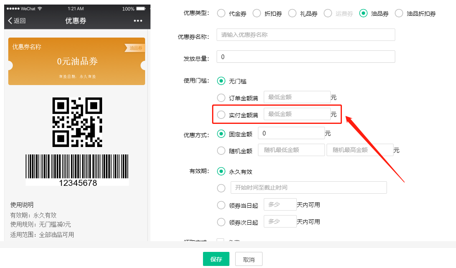This screenshot has height=268, width=456.
Task: Click the 取消 button
Action: point(248,259)
